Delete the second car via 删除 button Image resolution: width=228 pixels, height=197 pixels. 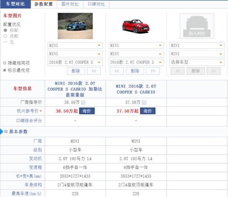(135, 71)
